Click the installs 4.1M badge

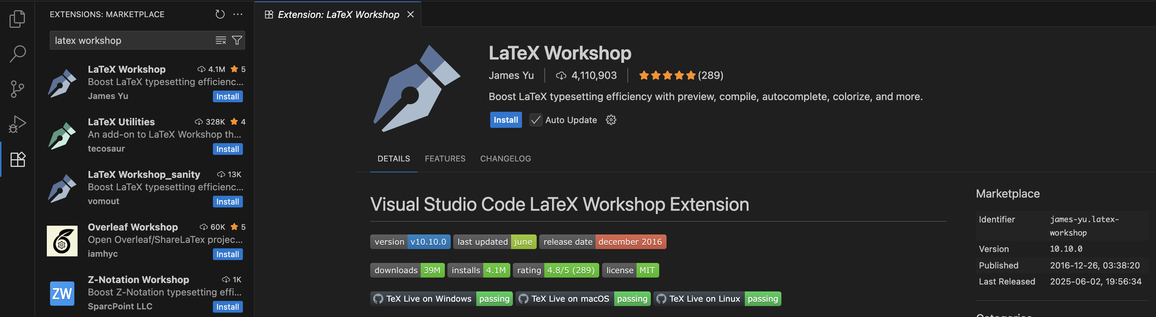[479, 270]
